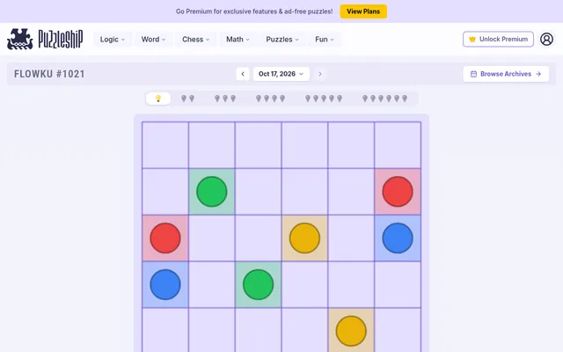Go to next puzzle date arrow
563x352 pixels.
tap(319, 74)
